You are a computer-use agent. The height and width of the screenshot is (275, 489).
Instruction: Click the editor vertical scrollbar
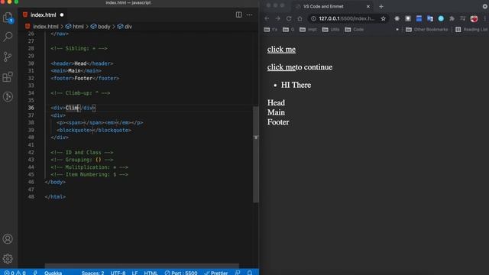tap(256, 154)
